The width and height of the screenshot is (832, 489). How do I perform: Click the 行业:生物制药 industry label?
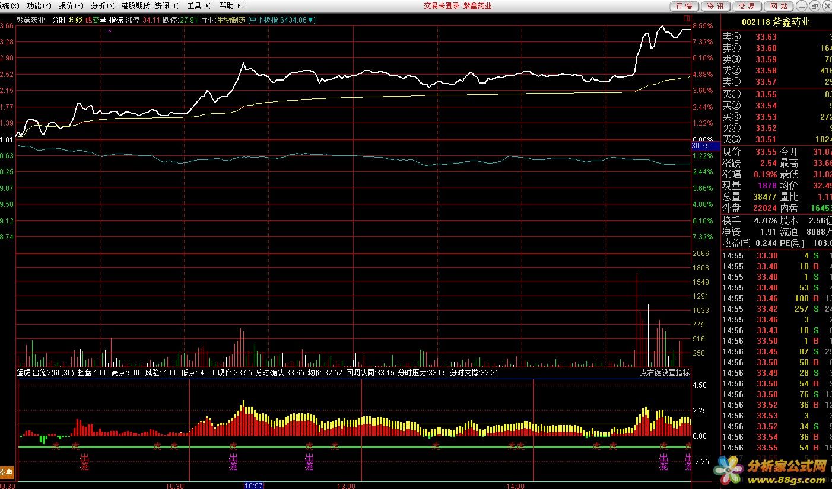[x=223, y=20]
